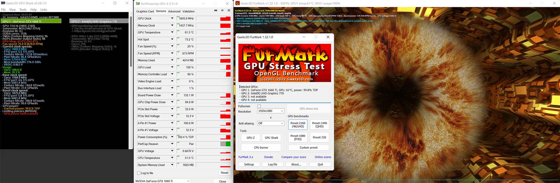Viewport: 560px width, 183px height.
Task: Open the Memory Clock sensor dropdown
Action: pos(172,26)
